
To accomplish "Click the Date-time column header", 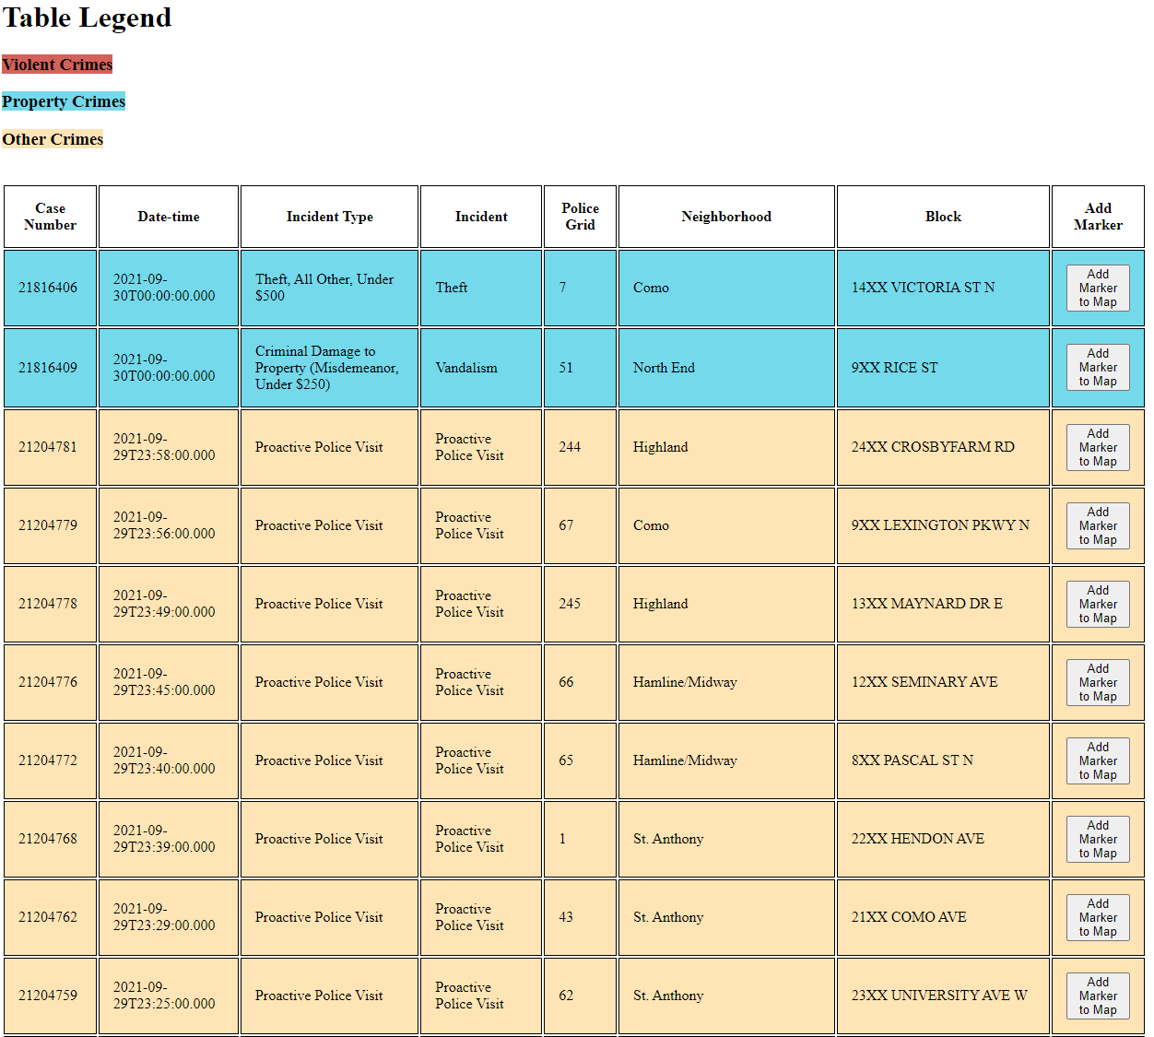I will pos(169,217).
